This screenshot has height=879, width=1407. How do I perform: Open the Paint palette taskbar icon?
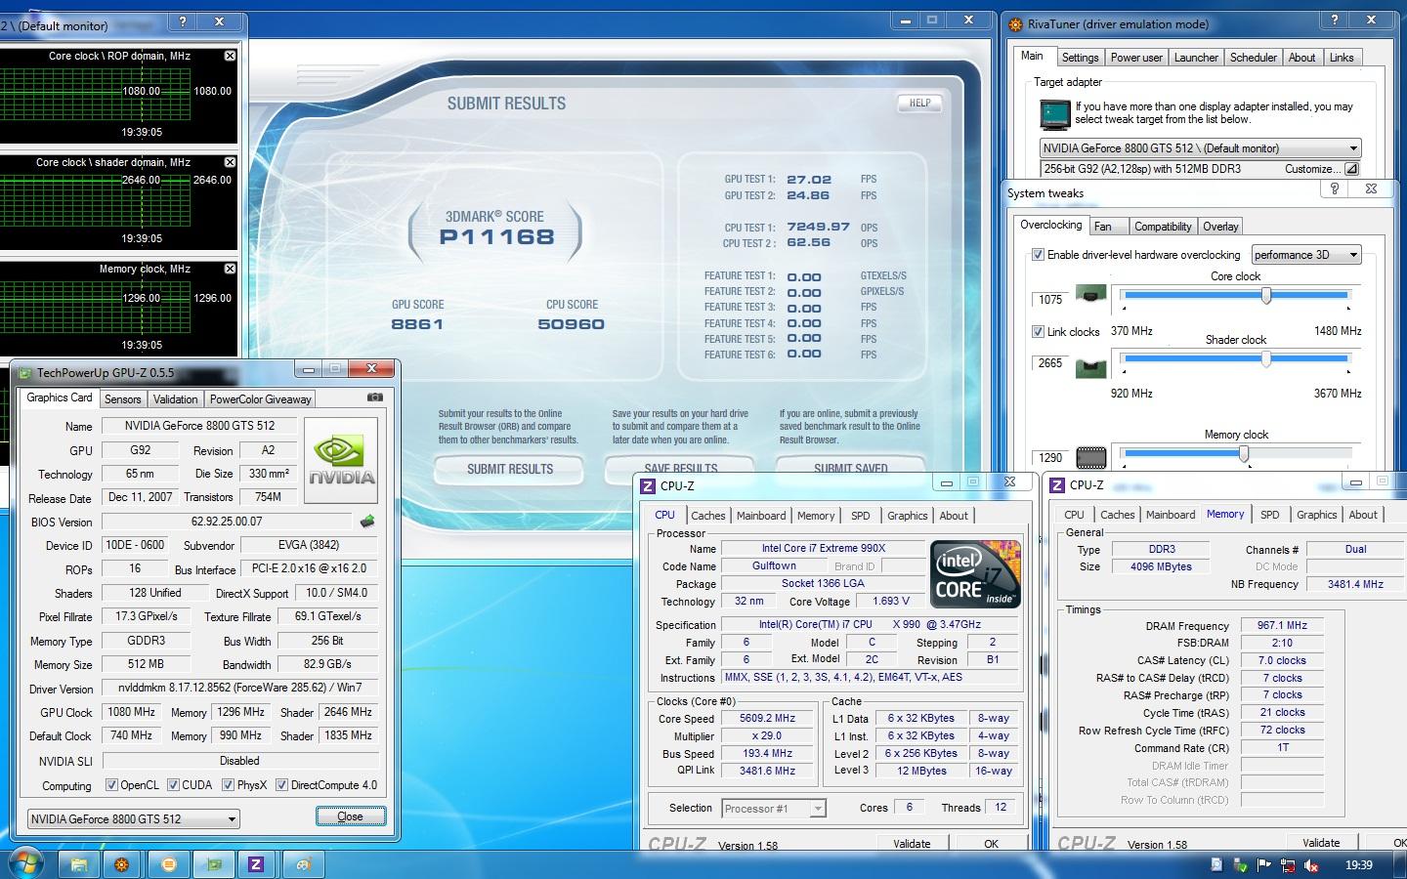pyautogui.click(x=303, y=864)
